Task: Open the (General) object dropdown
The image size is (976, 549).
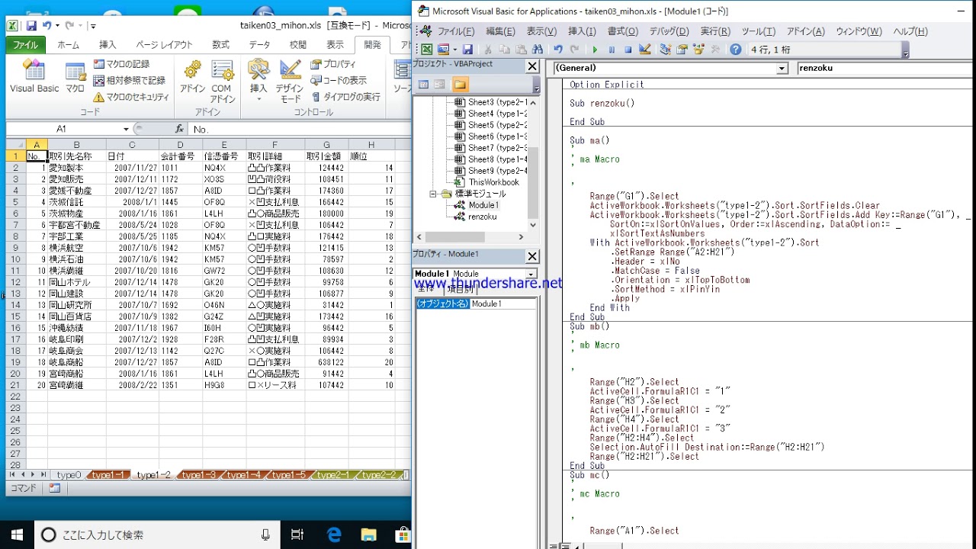Action: (782, 69)
